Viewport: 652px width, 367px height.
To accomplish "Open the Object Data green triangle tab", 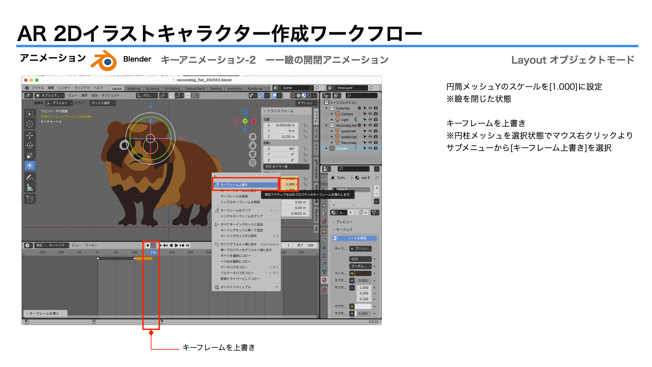I will point(324,272).
